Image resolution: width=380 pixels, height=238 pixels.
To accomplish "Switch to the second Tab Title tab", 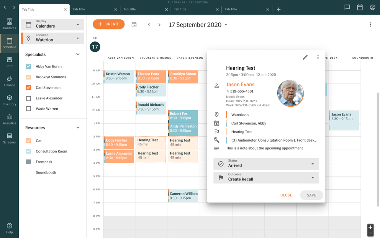I will (x=94, y=9).
